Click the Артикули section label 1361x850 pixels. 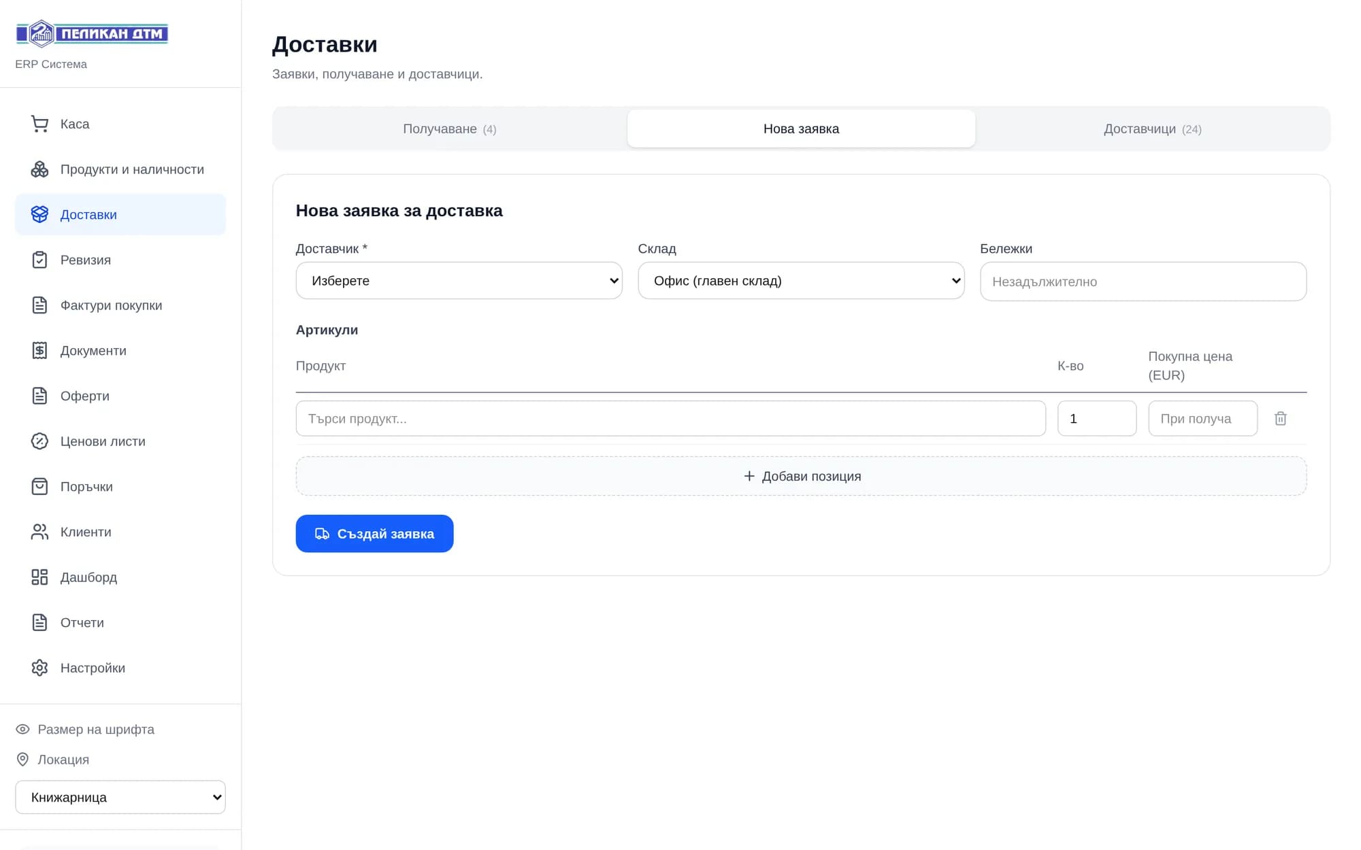point(327,330)
